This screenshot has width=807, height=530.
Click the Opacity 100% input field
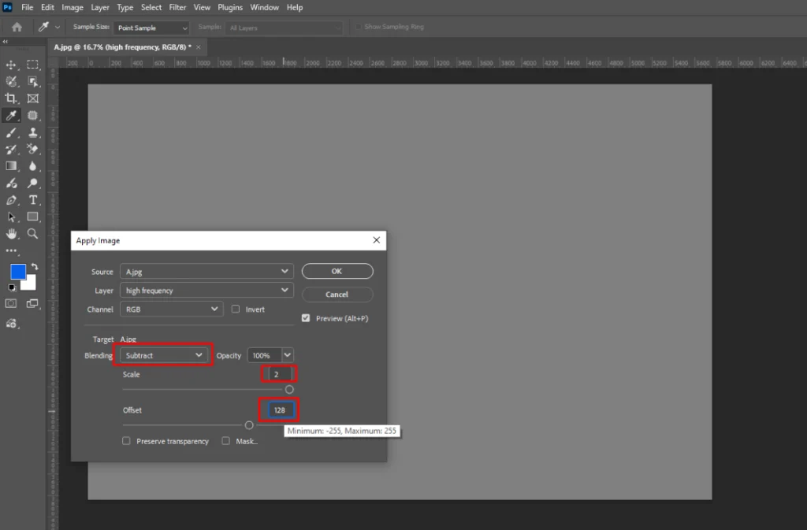(x=265, y=355)
